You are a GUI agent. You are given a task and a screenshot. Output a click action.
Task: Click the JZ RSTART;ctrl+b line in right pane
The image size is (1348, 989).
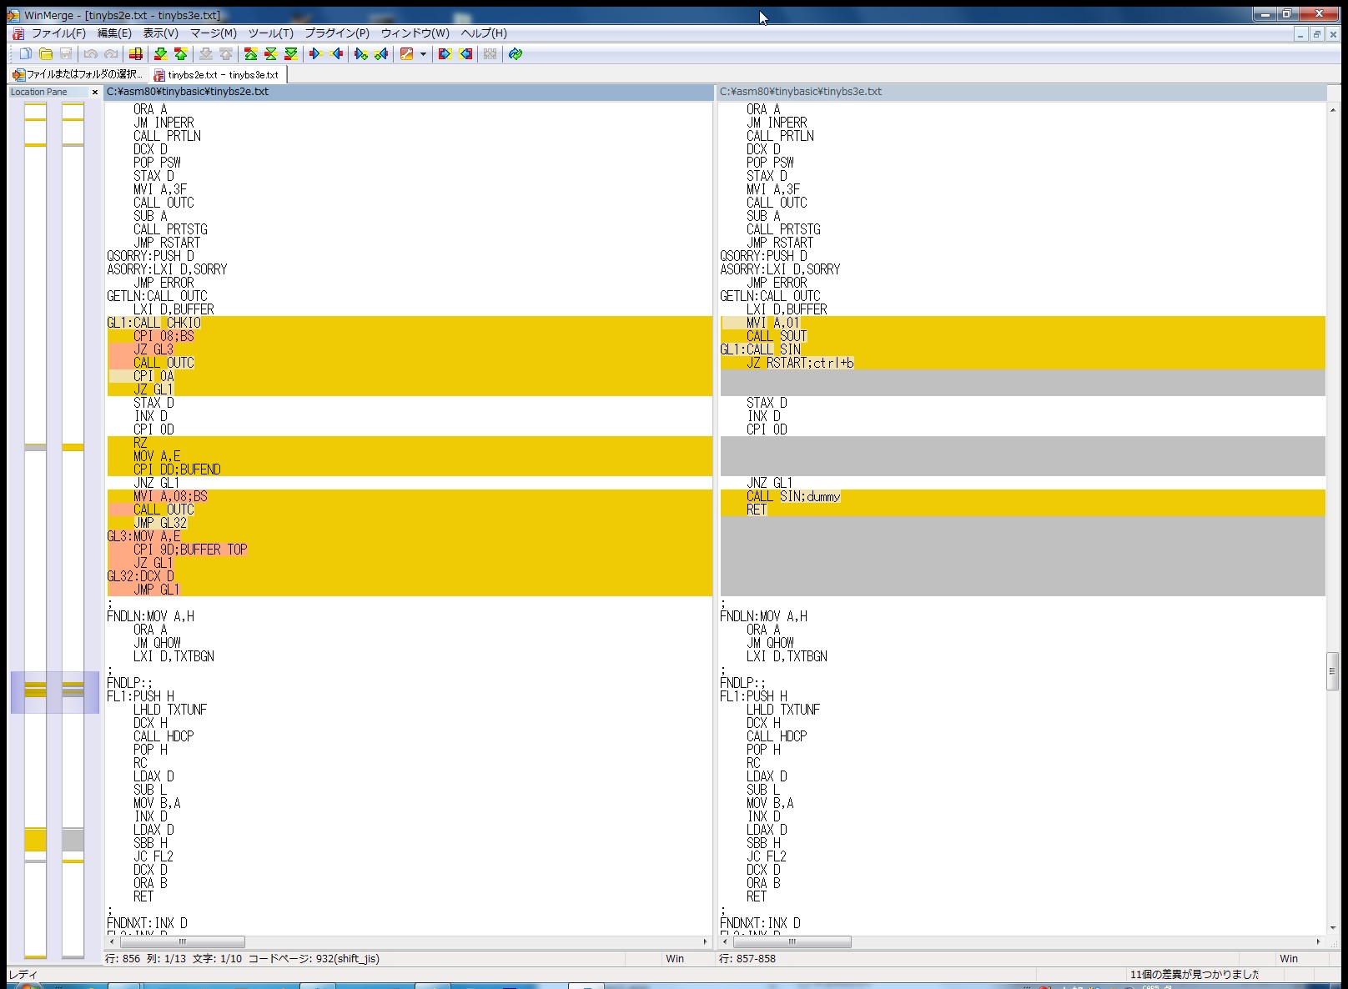click(x=1022, y=363)
